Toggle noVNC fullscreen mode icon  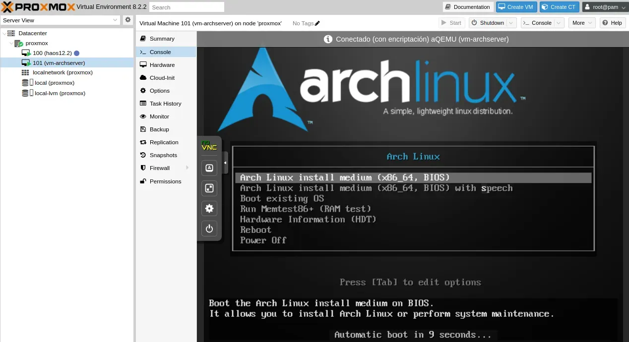[209, 188]
